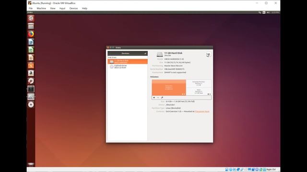Click the '/dev/sda1' device value
Viewport: 307px width, 172px height.
[x=170, y=105]
